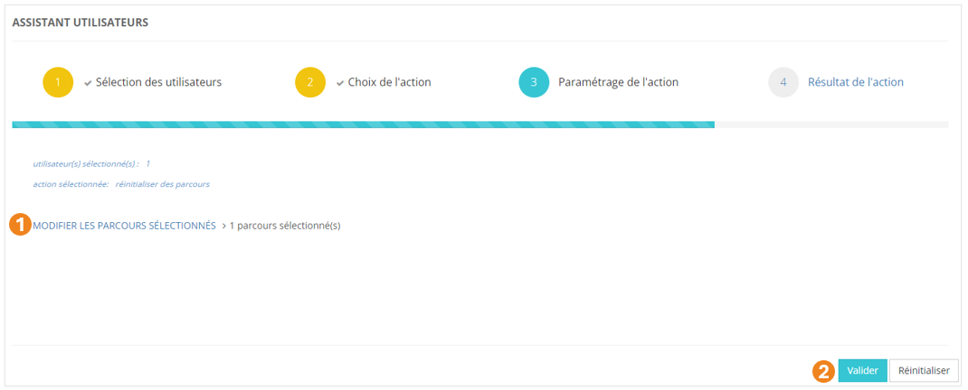Go to Choix de l'action step
The height and width of the screenshot is (390, 968).
pyautogui.click(x=389, y=82)
